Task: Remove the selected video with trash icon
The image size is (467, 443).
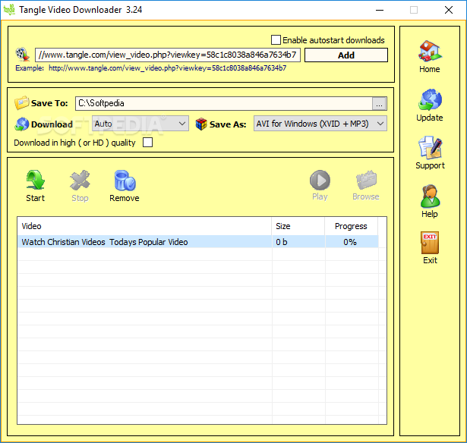Action: click(125, 181)
